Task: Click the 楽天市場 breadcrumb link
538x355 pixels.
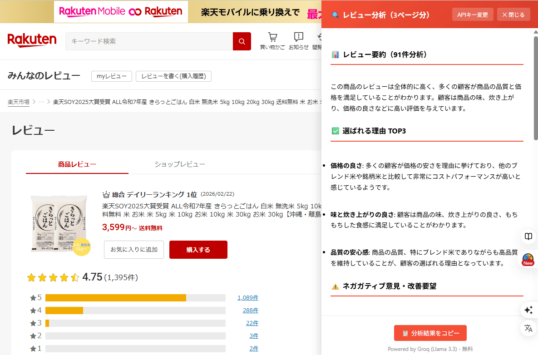Action: tap(19, 102)
